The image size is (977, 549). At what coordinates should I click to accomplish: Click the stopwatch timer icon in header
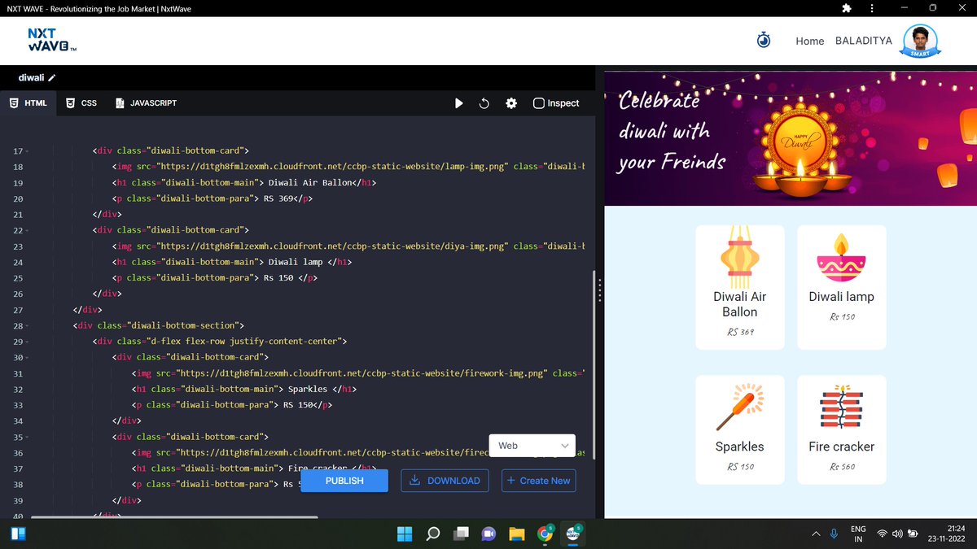click(764, 40)
